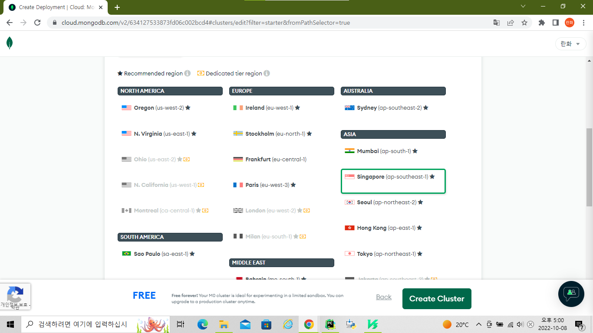Click the MIDDLE EAST region header
593x333 pixels.
tap(282, 263)
